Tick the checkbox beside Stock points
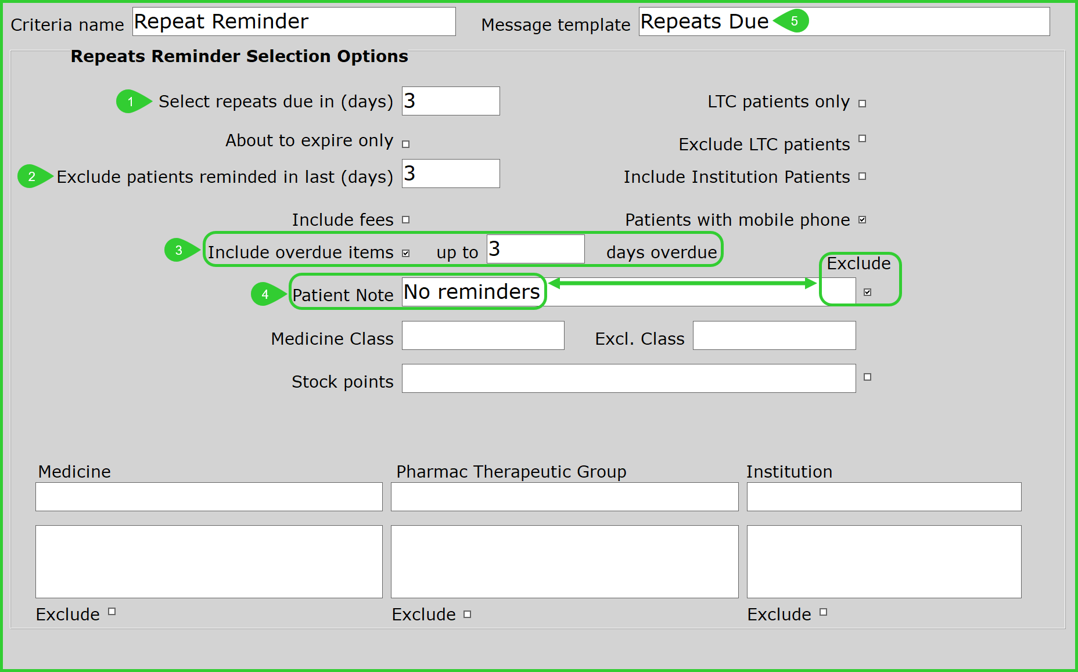1078x672 pixels. tap(867, 377)
